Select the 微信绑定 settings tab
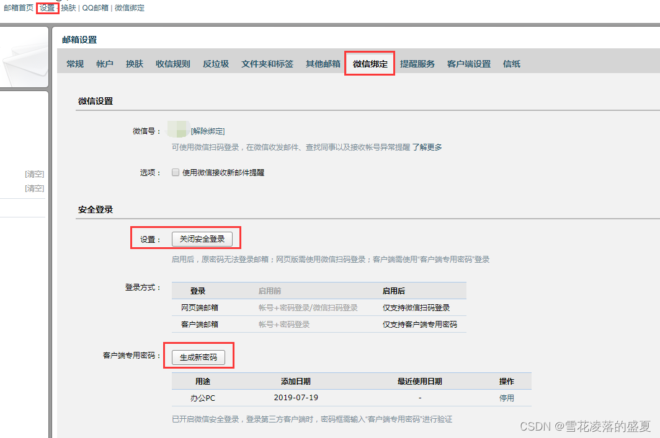The height and width of the screenshot is (438, 660). [370, 64]
